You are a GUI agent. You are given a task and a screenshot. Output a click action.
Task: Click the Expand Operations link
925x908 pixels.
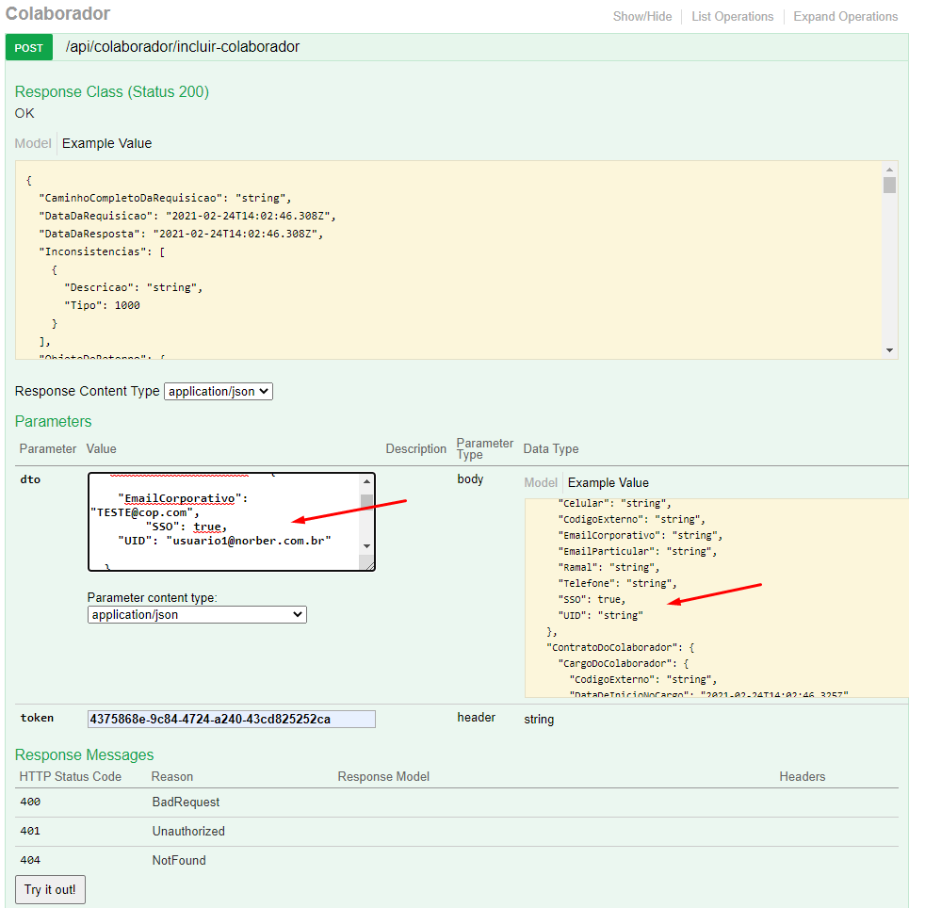point(845,16)
